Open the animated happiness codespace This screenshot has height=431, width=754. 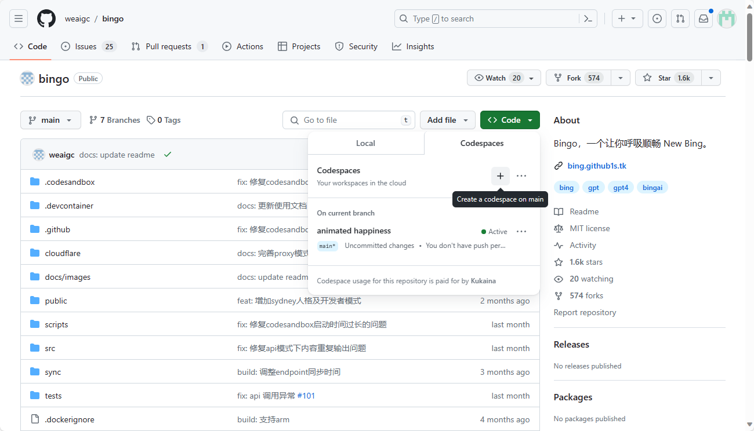coord(354,231)
